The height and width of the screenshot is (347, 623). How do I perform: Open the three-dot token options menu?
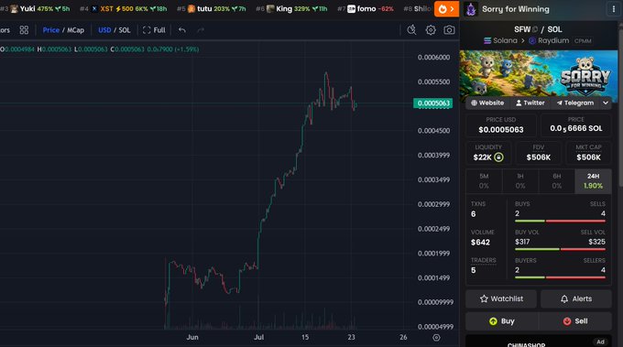pos(614,9)
